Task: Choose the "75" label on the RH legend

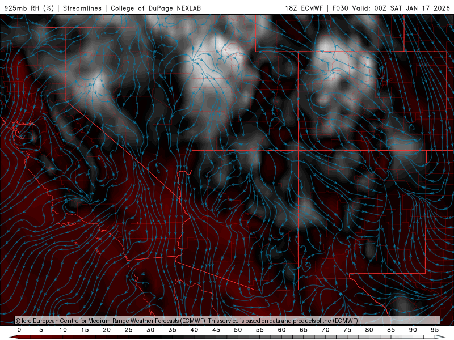Action: tap(347, 330)
